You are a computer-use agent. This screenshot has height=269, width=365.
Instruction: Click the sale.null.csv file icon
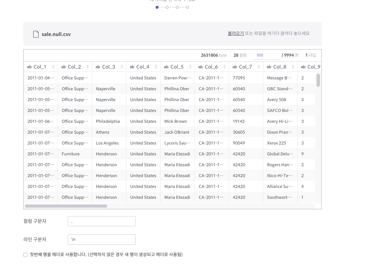pos(36,34)
